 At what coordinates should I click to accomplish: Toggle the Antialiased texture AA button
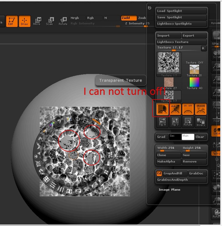tap(175, 109)
